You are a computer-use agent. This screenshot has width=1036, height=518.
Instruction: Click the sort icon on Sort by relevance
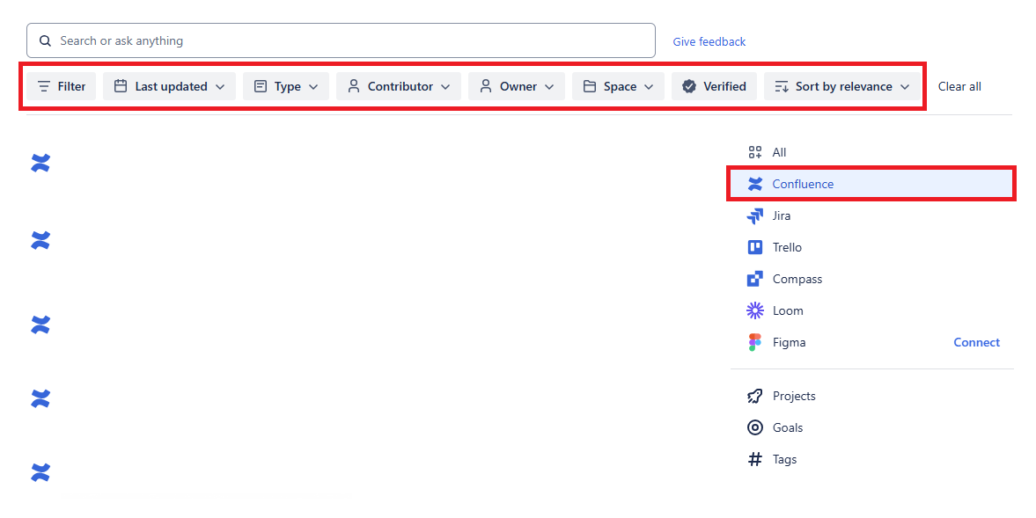pyautogui.click(x=782, y=86)
